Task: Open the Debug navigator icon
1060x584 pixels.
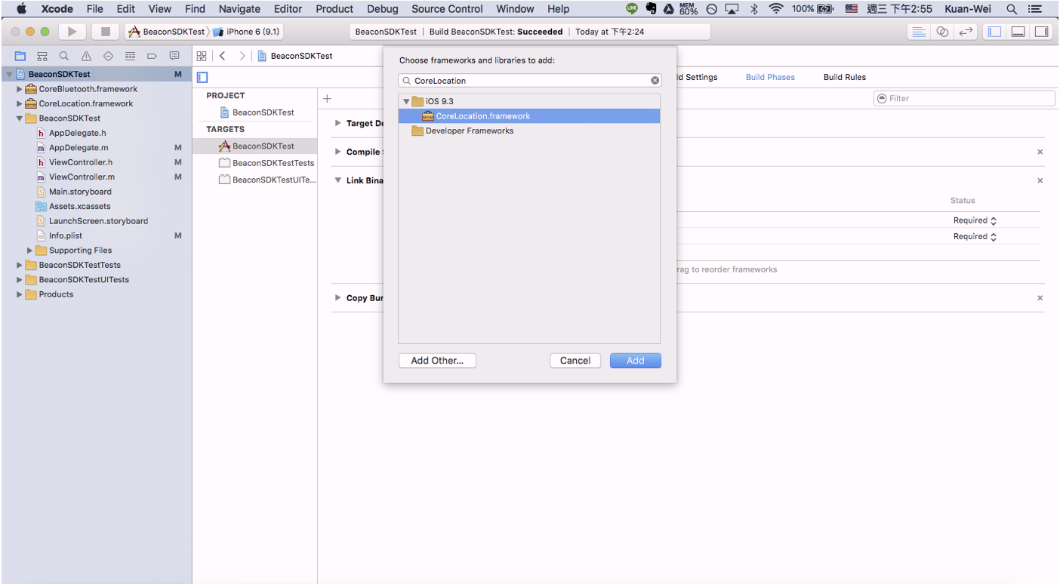Action: tap(130, 56)
